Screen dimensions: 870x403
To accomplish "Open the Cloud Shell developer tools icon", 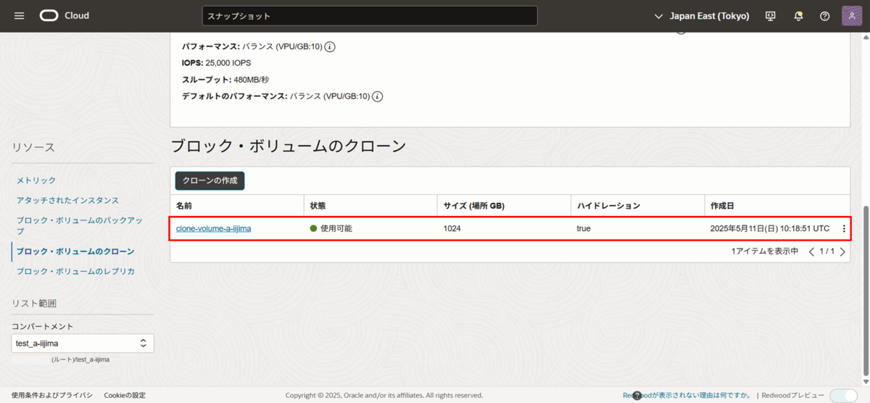I will click(771, 16).
